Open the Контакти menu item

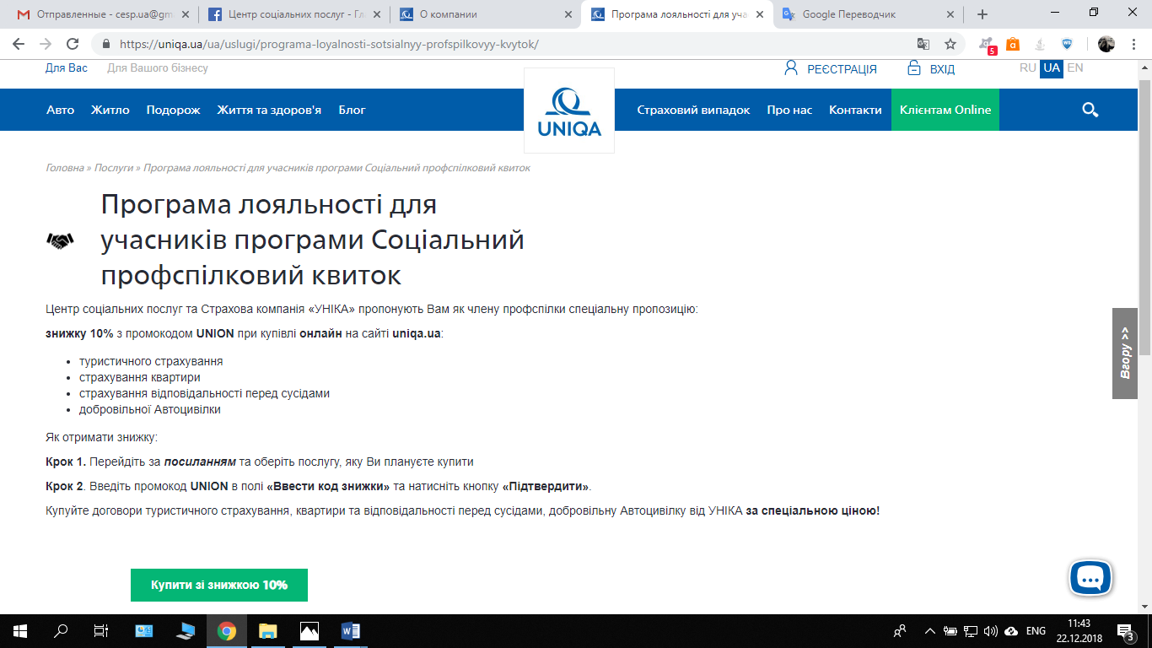pyautogui.click(x=855, y=110)
